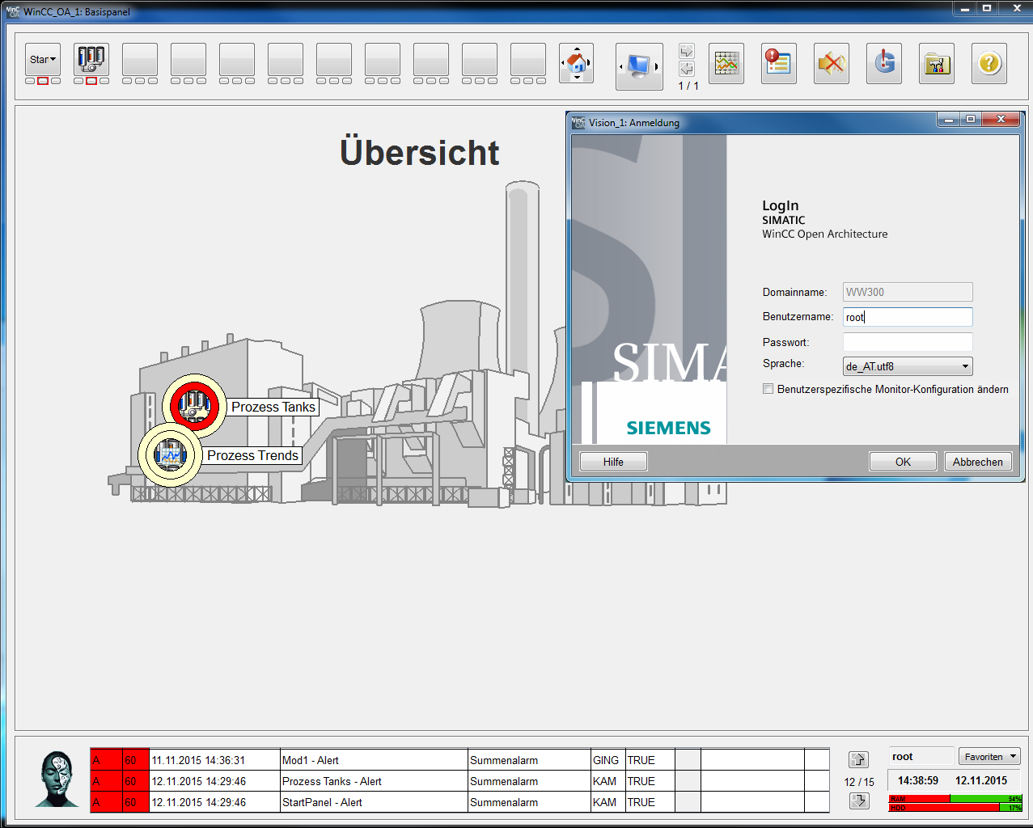Confirm login with the OK button

tap(903, 462)
